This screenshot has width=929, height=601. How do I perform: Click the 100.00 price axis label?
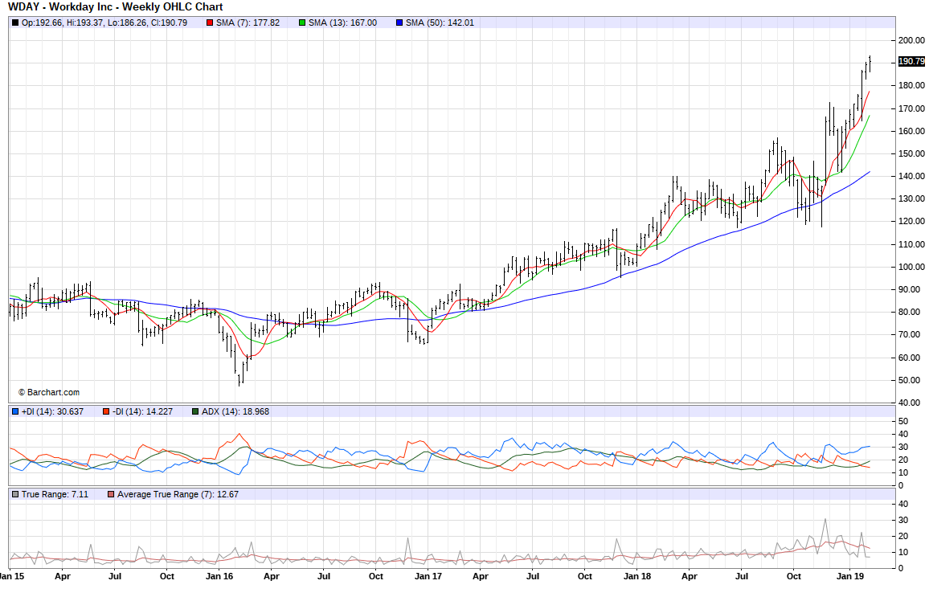(911, 267)
